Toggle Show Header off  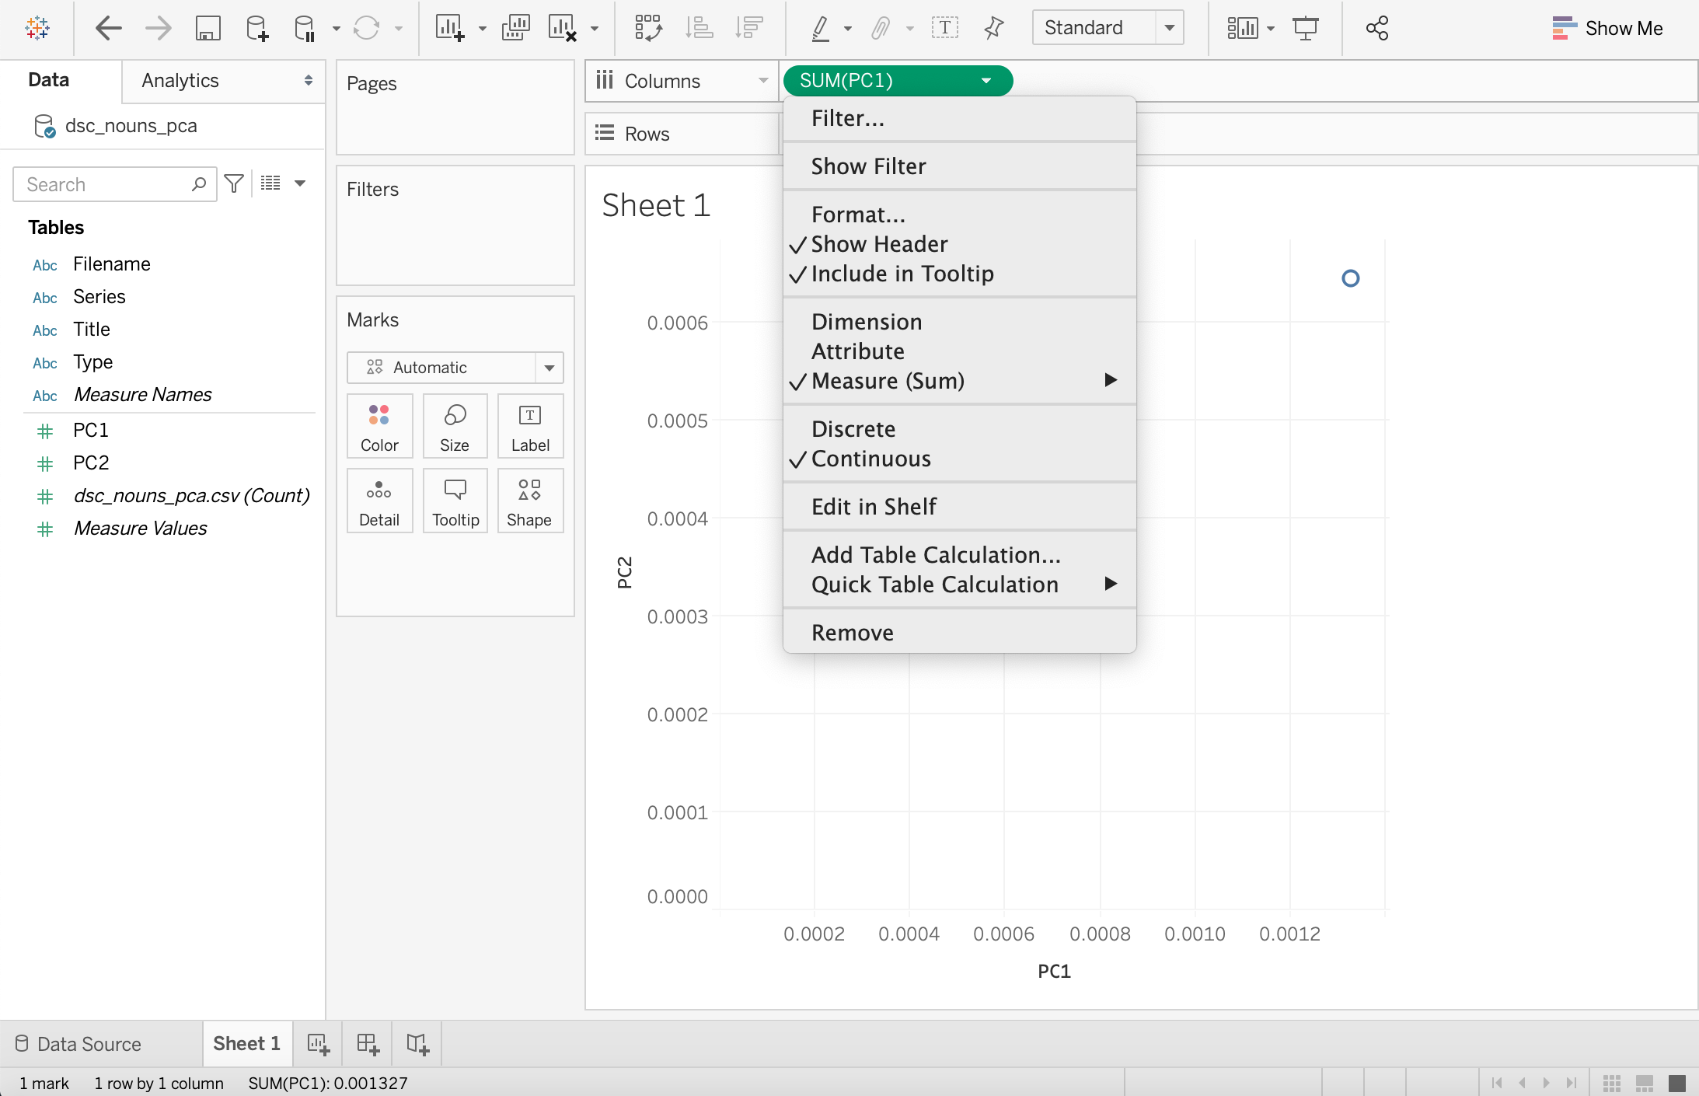coord(879,243)
